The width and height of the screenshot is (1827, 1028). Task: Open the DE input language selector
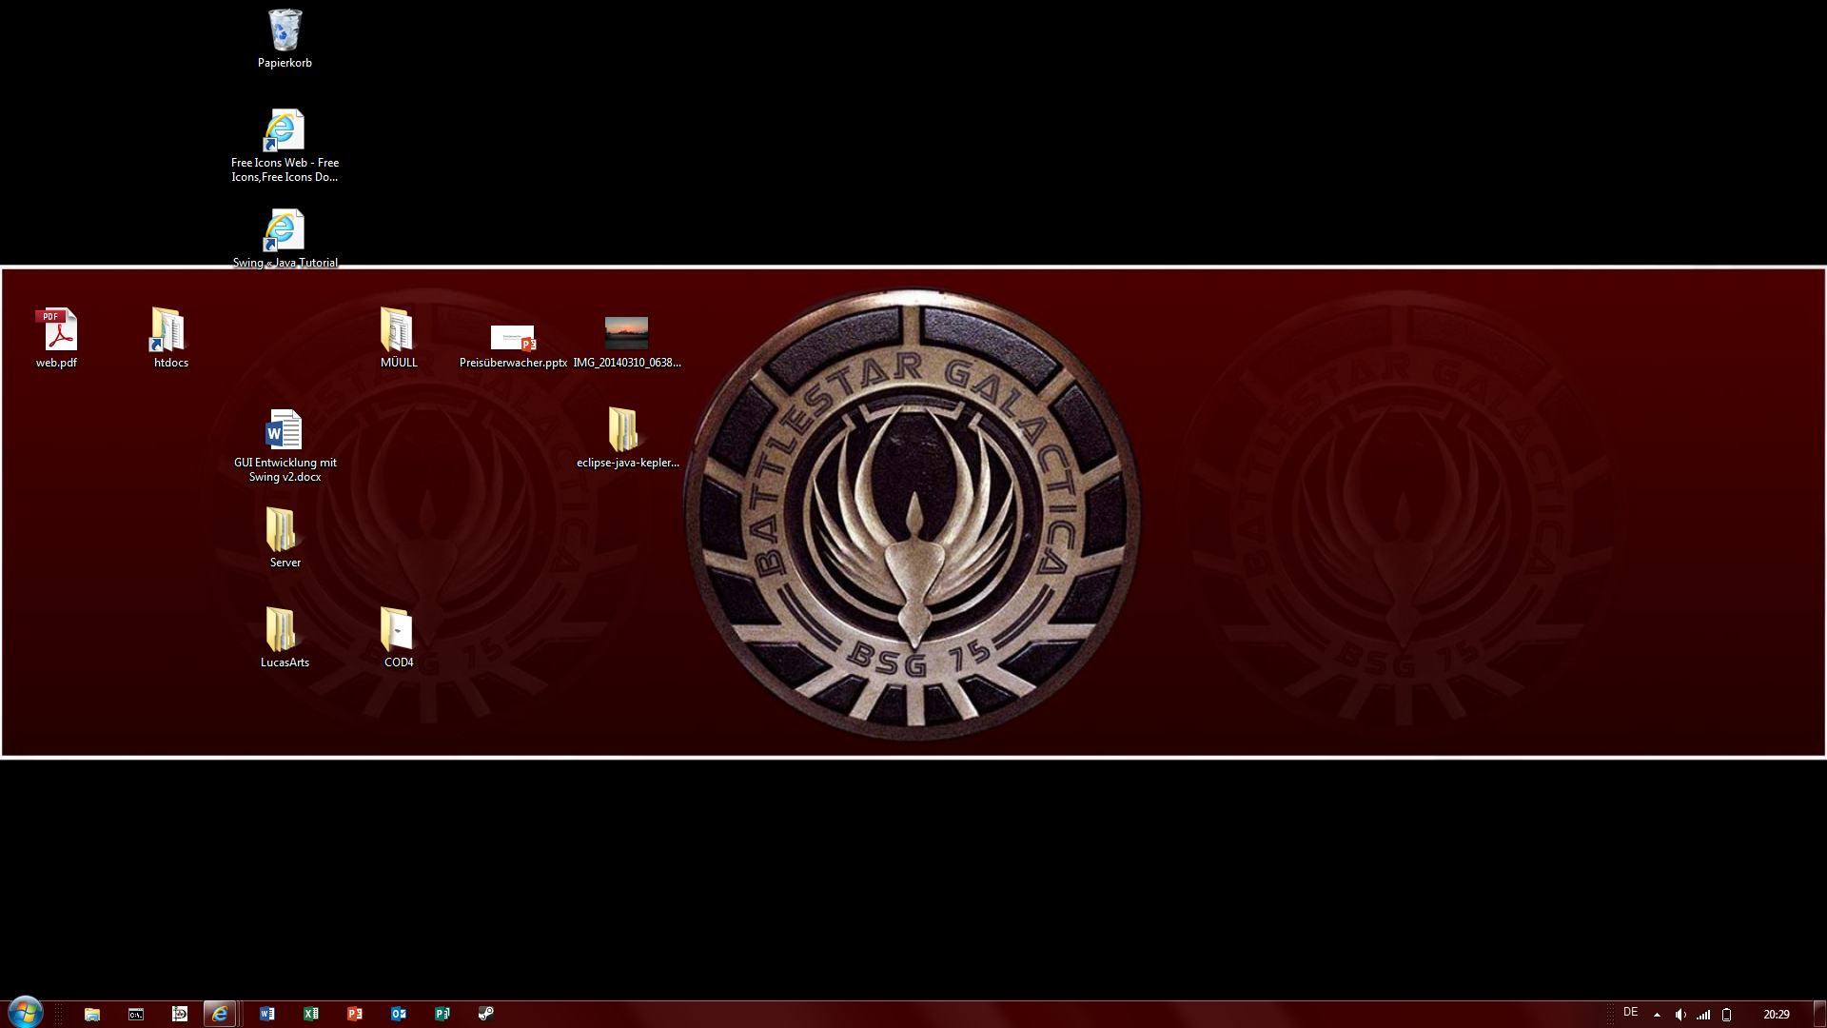(x=1631, y=1013)
